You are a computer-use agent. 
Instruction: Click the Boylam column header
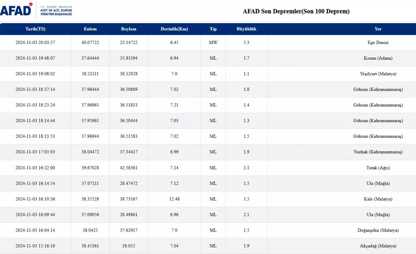pos(129,29)
